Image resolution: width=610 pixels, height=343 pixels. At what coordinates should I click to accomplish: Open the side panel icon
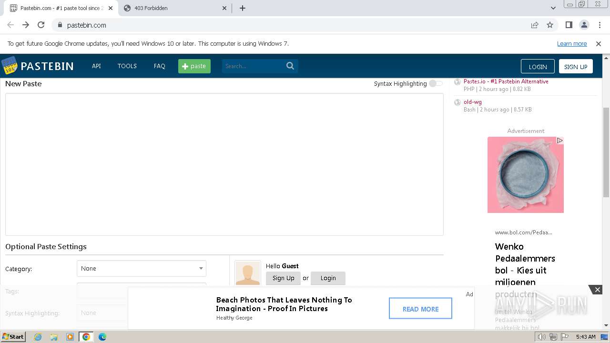[x=569, y=25]
